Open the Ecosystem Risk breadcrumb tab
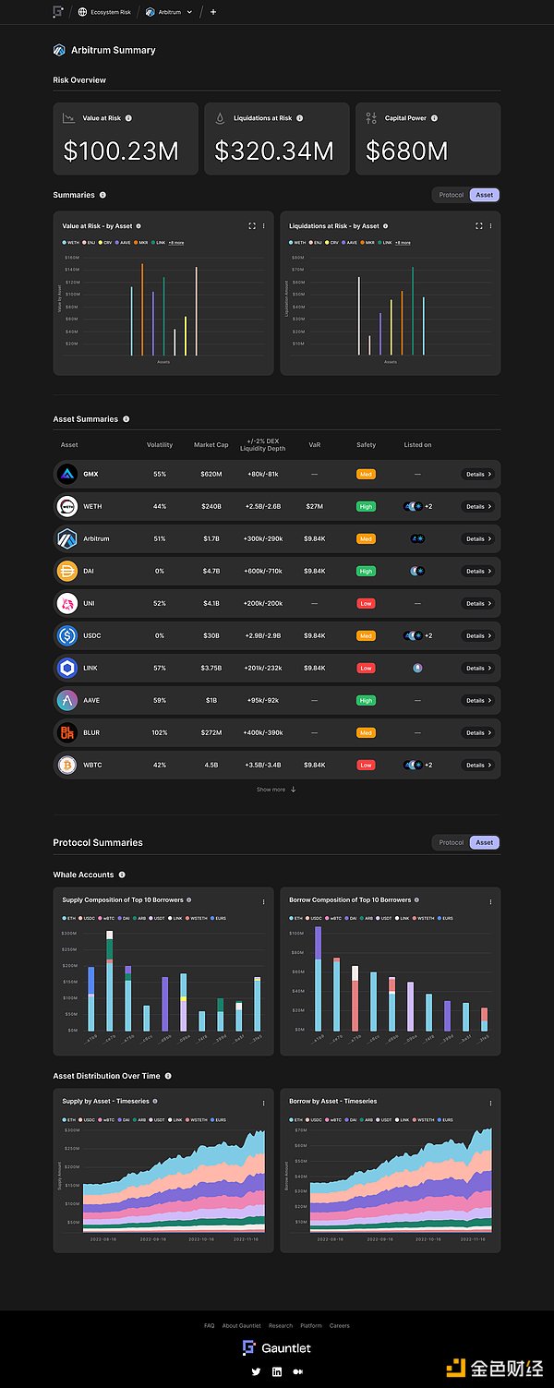This screenshot has height=1388, width=554. click(x=103, y=12)
